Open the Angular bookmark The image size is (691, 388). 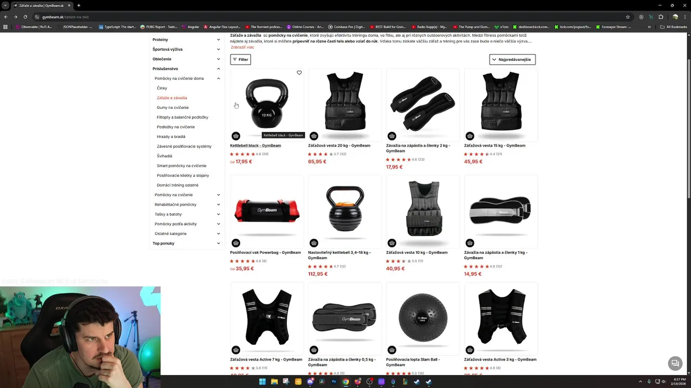pos(191,26)
